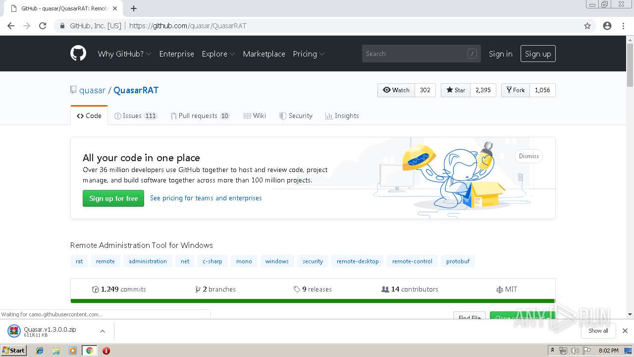Viewport: 634px width, 357px height.
Task: Fork the repository
Action: tap(516, 90)
